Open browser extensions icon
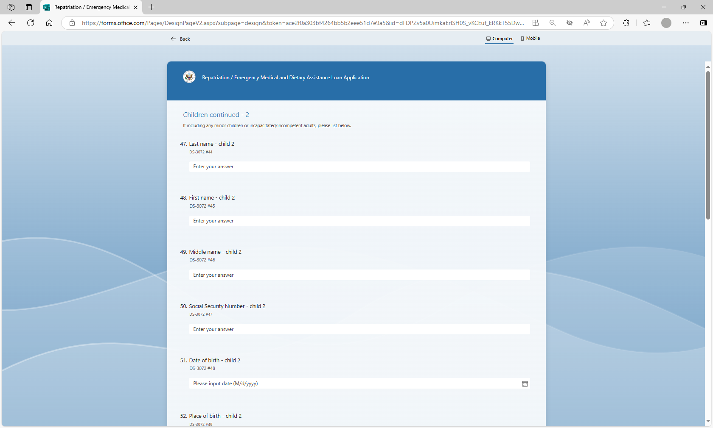713x428 pixels. (x=626, y=23)
